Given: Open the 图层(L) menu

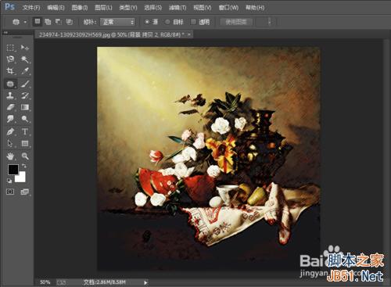Looking at the screenshot, I should tap(103, 8).
